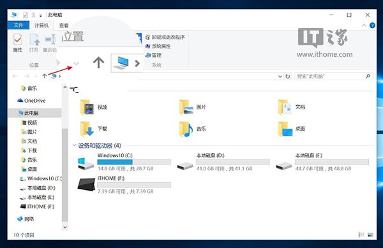Screen dimensions: 383x248
Task: Select 文档 in the navigation tree
Action: coord(29,141)
